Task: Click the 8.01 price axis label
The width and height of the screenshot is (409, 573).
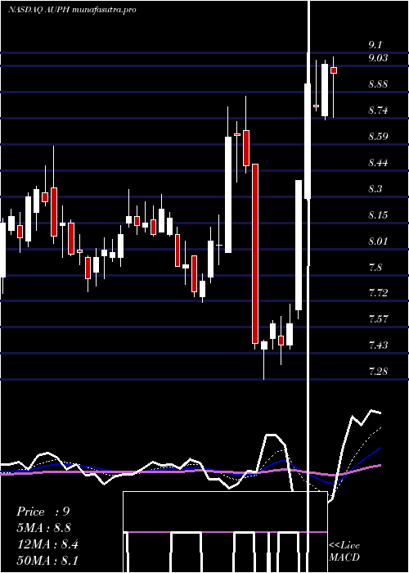Action: [378, 241]
